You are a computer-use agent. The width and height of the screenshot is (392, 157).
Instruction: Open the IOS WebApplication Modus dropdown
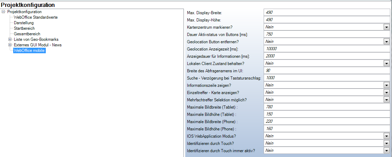[386, 136]
